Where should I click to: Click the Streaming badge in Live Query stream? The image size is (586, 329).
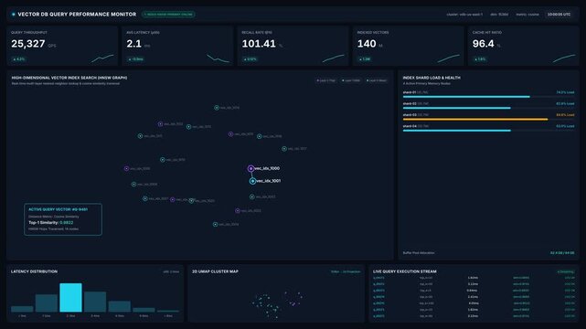point(566,271)
